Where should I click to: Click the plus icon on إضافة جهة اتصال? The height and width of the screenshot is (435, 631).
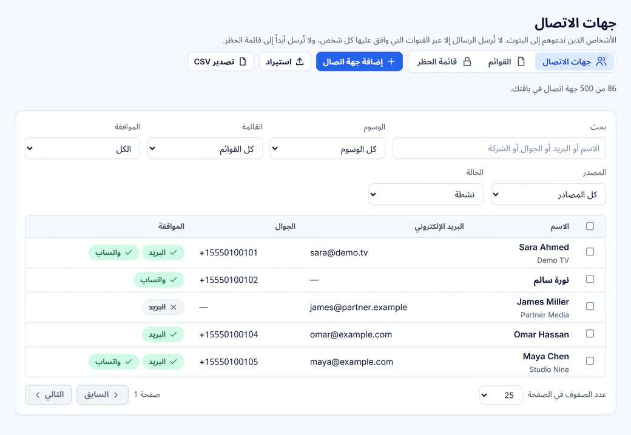click(391, 61)
